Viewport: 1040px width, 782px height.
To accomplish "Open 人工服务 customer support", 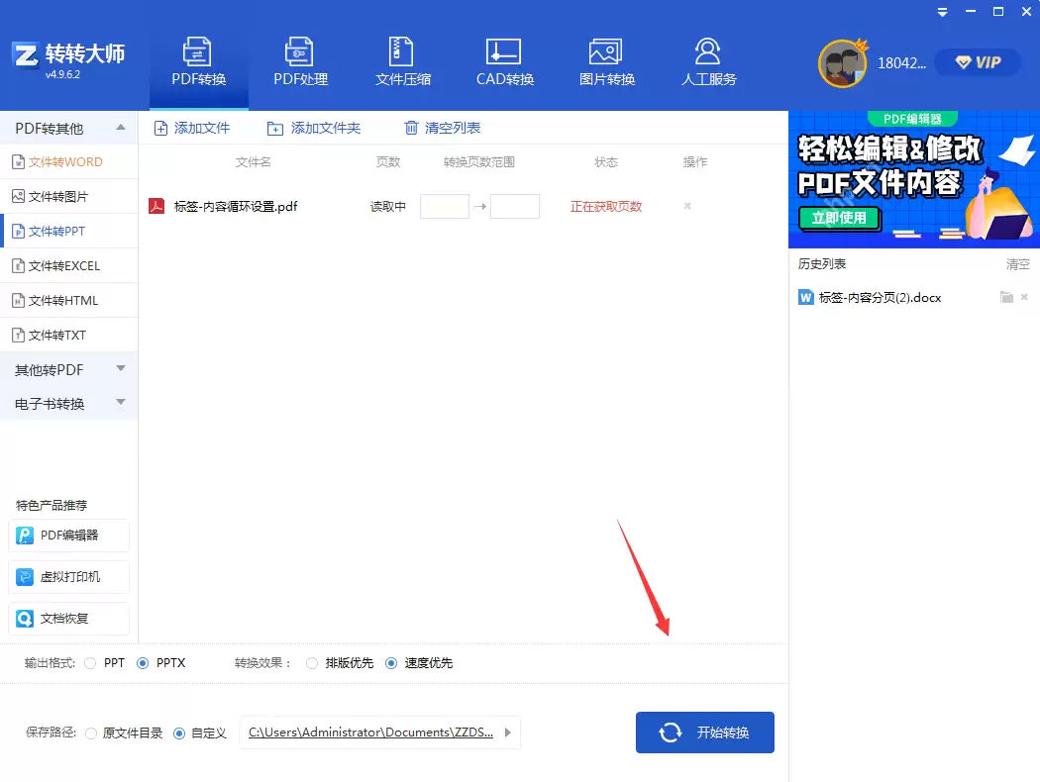I will click(x=707, y=59).
